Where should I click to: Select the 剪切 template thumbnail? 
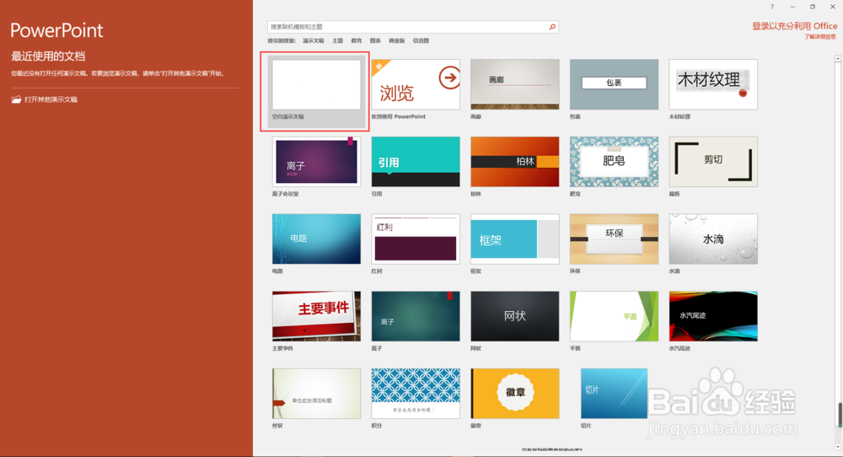click(713, 162)
